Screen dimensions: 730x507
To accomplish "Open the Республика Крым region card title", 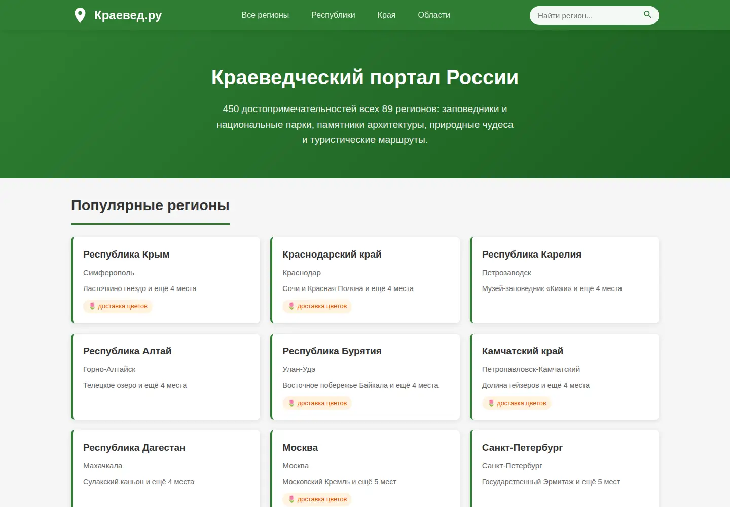I will point(126,255).
